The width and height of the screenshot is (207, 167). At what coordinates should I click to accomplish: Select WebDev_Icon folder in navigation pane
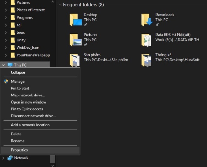(x=28, y=48)
